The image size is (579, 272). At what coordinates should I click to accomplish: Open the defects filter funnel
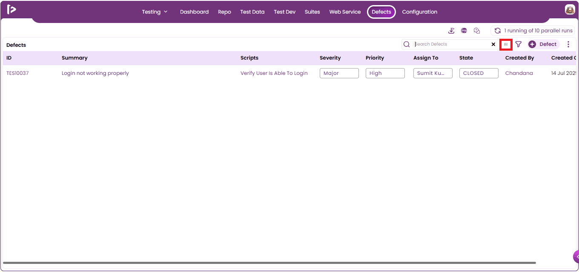coord(518,44)
